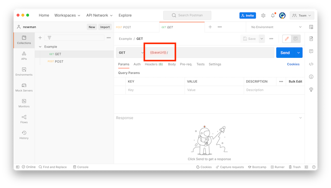
Task: Click the New button
Action: click(92, 27)
